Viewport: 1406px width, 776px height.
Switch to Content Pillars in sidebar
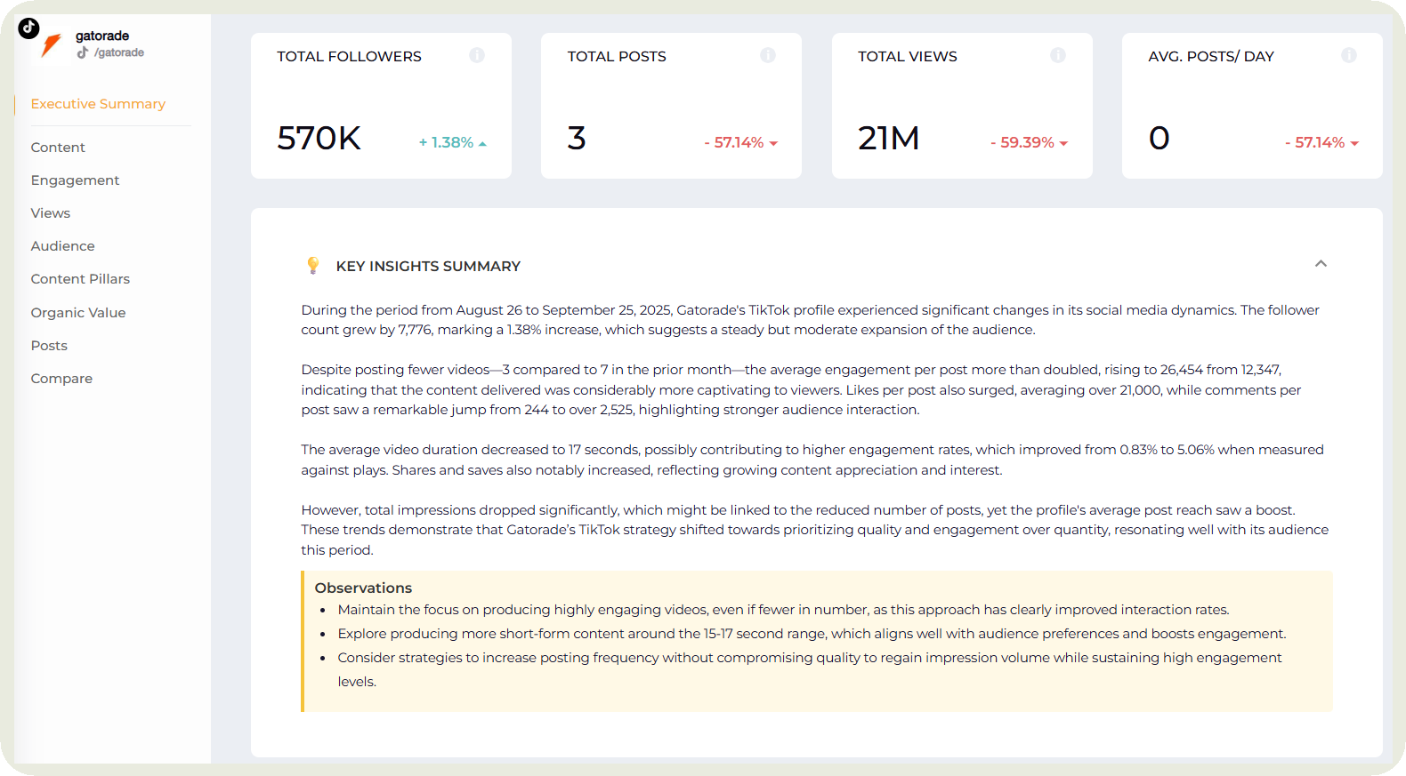click(x=80, y=279)
